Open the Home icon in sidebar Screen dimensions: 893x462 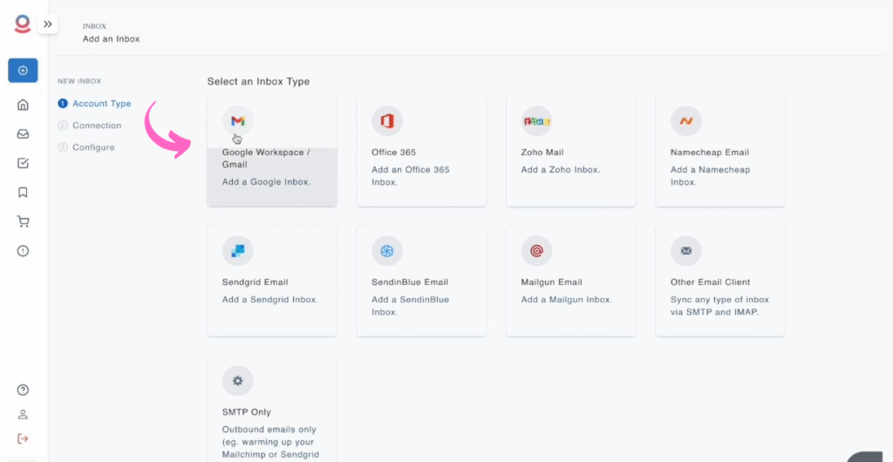pos(23,105)
